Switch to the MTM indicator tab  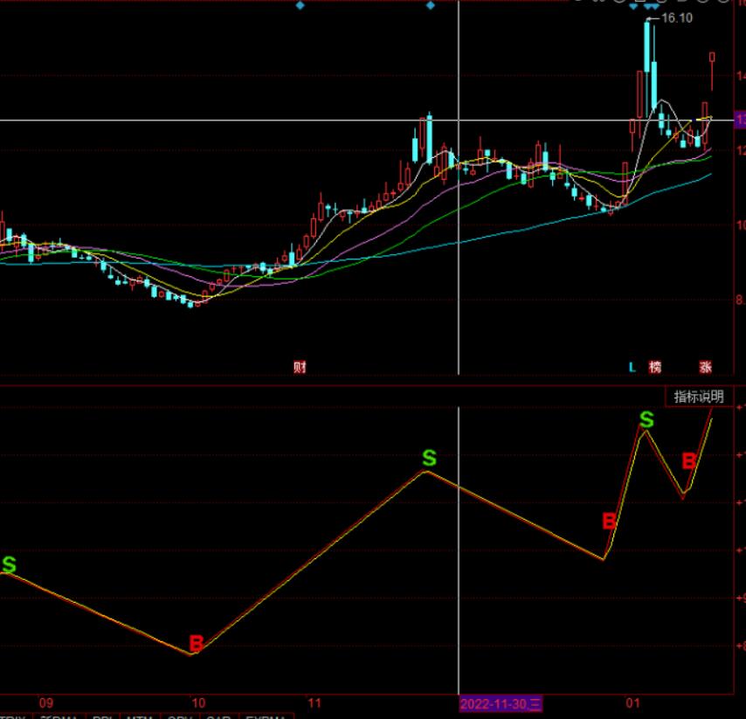[x=139, y=717]
